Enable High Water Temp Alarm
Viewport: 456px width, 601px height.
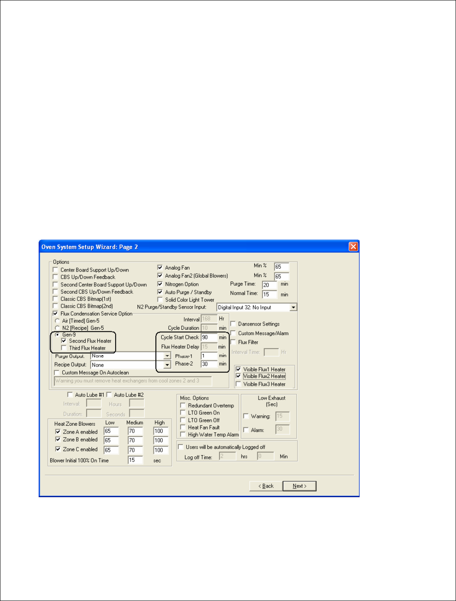tap(183, 434)
